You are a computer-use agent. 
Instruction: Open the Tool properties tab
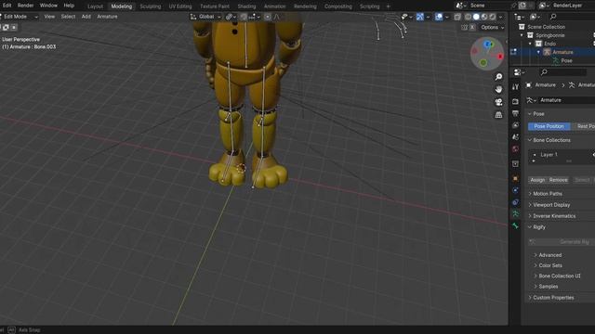[x=515, y=87]
